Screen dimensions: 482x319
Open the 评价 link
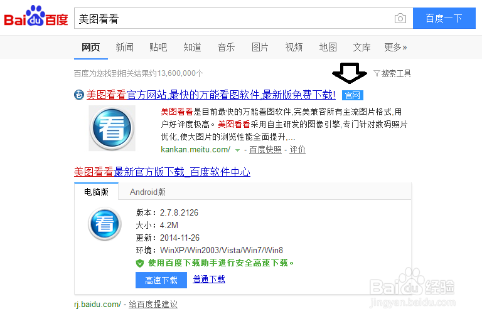point(297,150)
